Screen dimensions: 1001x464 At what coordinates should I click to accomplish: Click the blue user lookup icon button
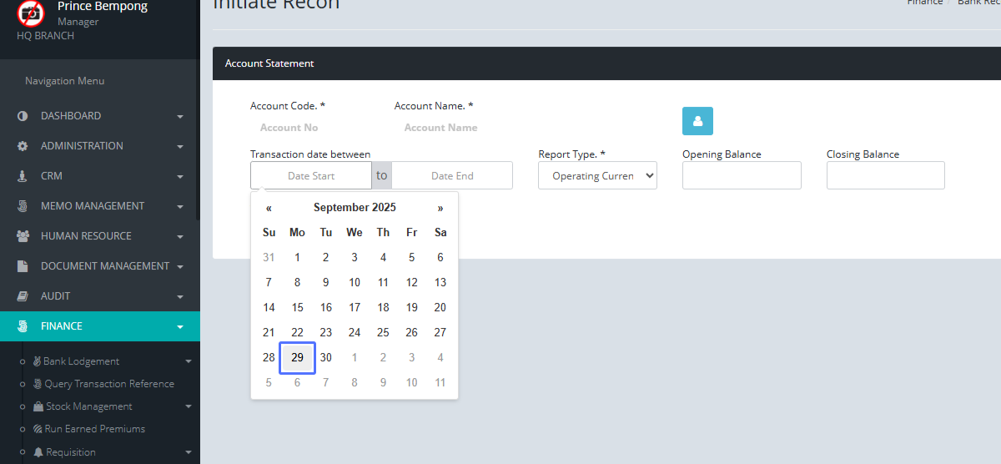click(x=697, y=121)
